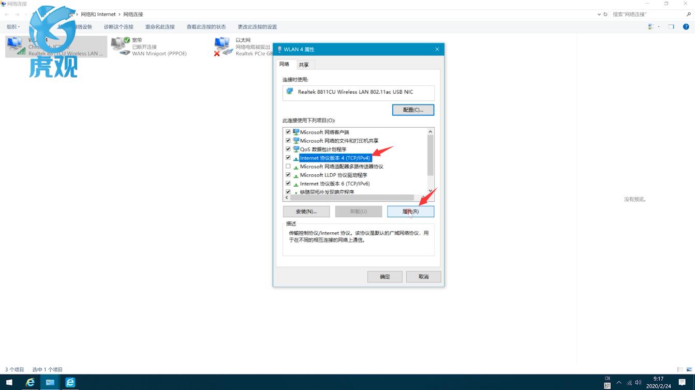This screenshot has height=390, width=695.
Task: Click down arrow of component list scrollbar
Action: (x=430, y=190)
